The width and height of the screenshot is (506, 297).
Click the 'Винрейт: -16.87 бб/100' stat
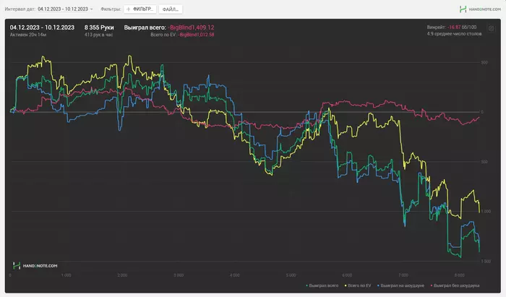[452, 27]
